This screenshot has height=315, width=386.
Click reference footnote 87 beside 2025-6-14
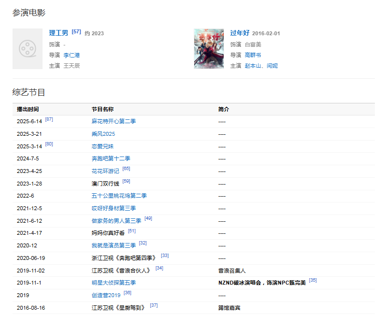[x=49, y=119]
